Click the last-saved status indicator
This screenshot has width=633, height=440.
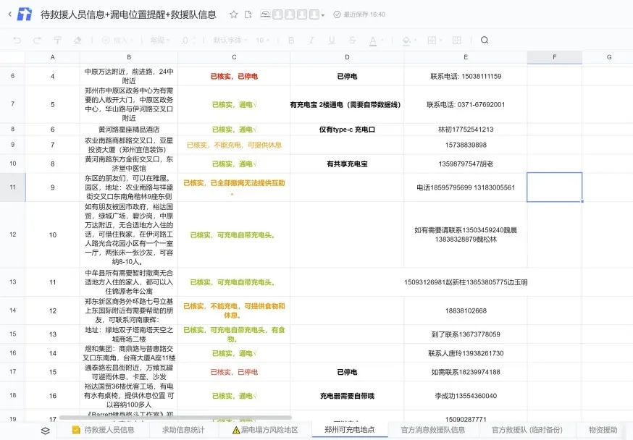coord(359,14)
